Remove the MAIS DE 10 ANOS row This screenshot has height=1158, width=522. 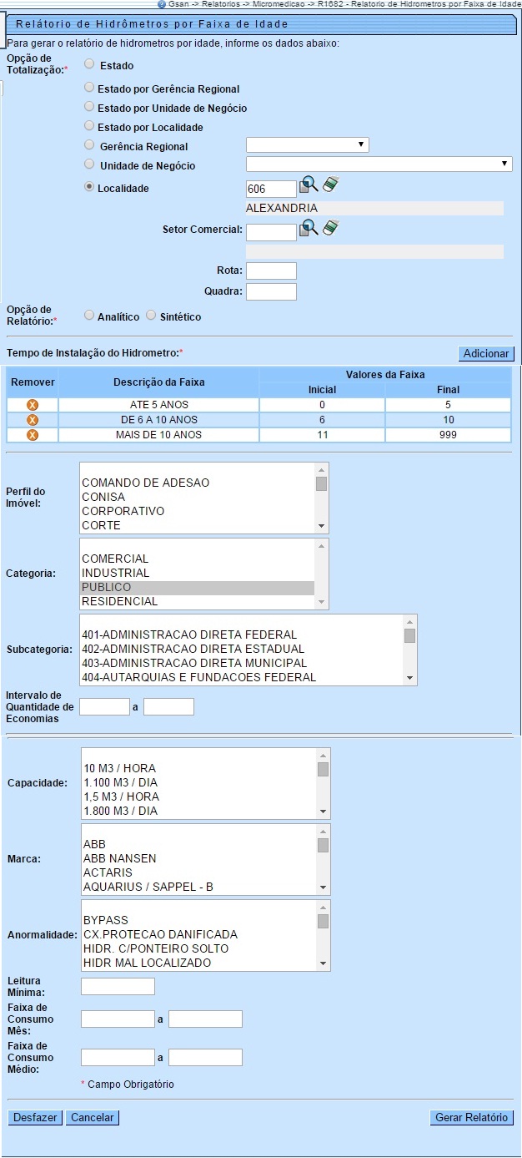click(x=33, y=435)
